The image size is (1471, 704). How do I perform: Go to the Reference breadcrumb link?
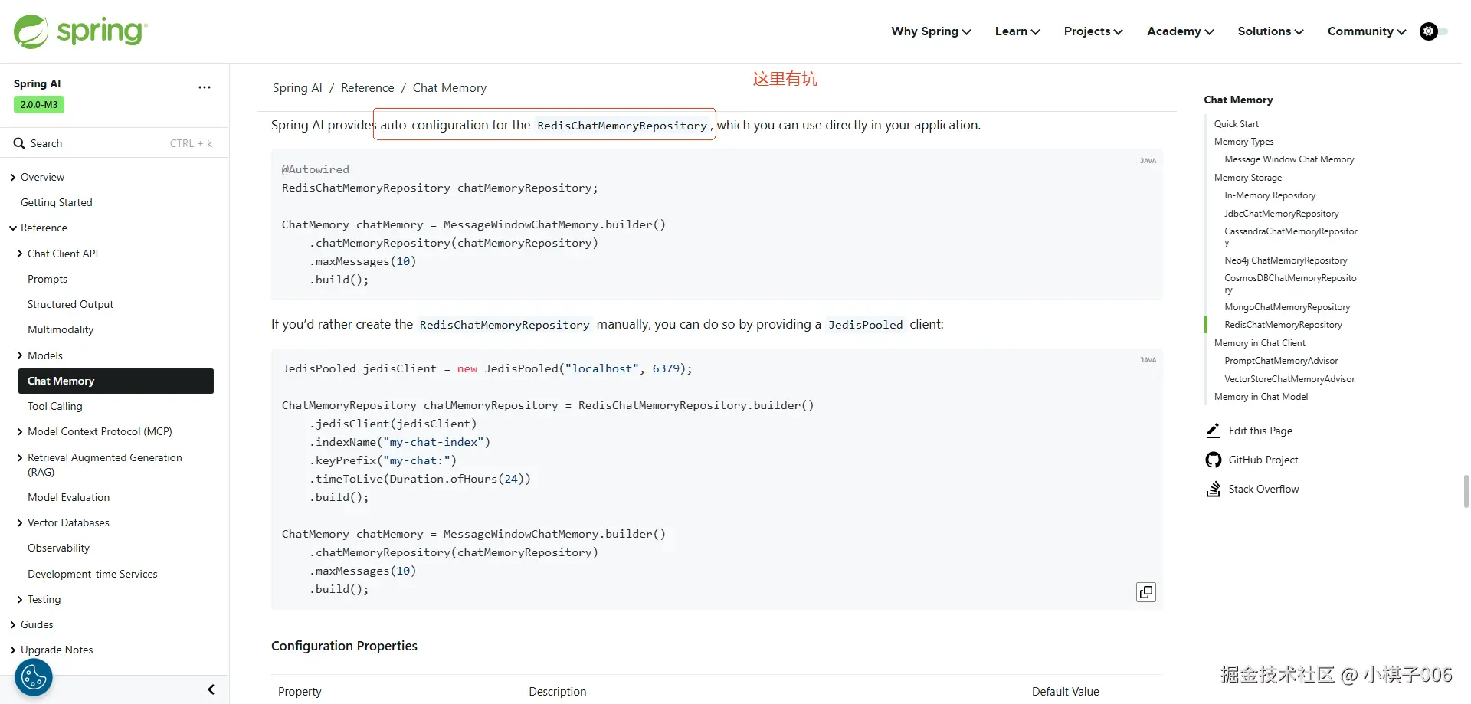pyautogui.click(x=367, y=88)
